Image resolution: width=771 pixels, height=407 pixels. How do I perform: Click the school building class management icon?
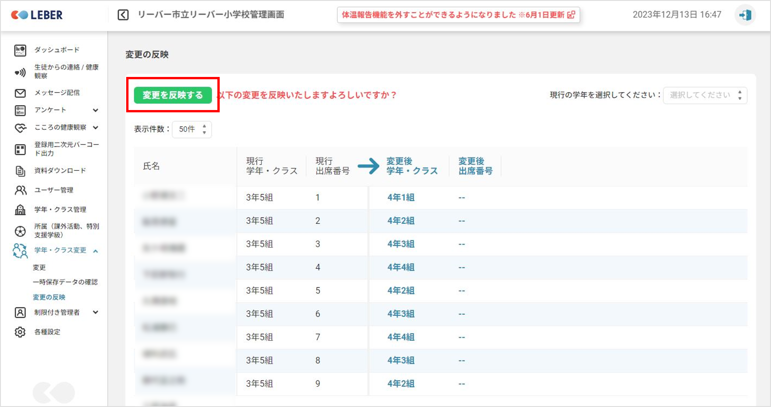[x=20, y=210]
